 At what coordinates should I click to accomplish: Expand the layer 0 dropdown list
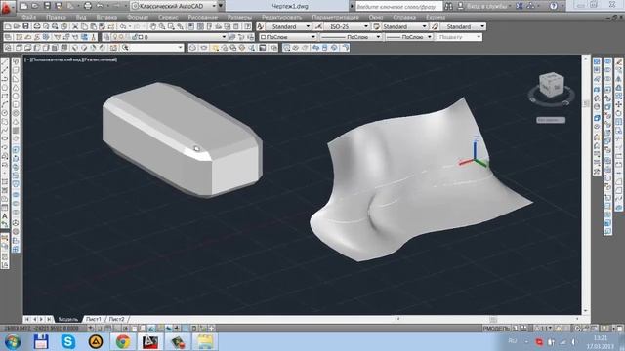click(165, 37)
